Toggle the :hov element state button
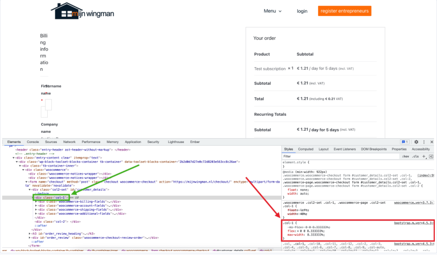Image resolution: width=437 pixels, height=255 pixels. (406, 156)
